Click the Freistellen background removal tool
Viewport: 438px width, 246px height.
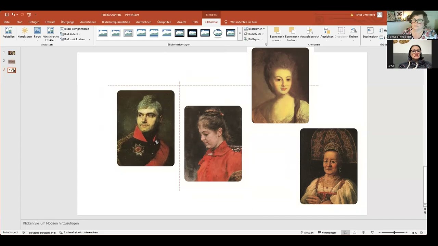point(9,33)
